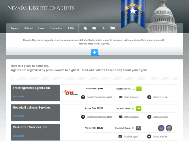Submit a review for FreeRegisteredAgent.com
This screenshot has width=189, height=141.
tap(160, 97)
